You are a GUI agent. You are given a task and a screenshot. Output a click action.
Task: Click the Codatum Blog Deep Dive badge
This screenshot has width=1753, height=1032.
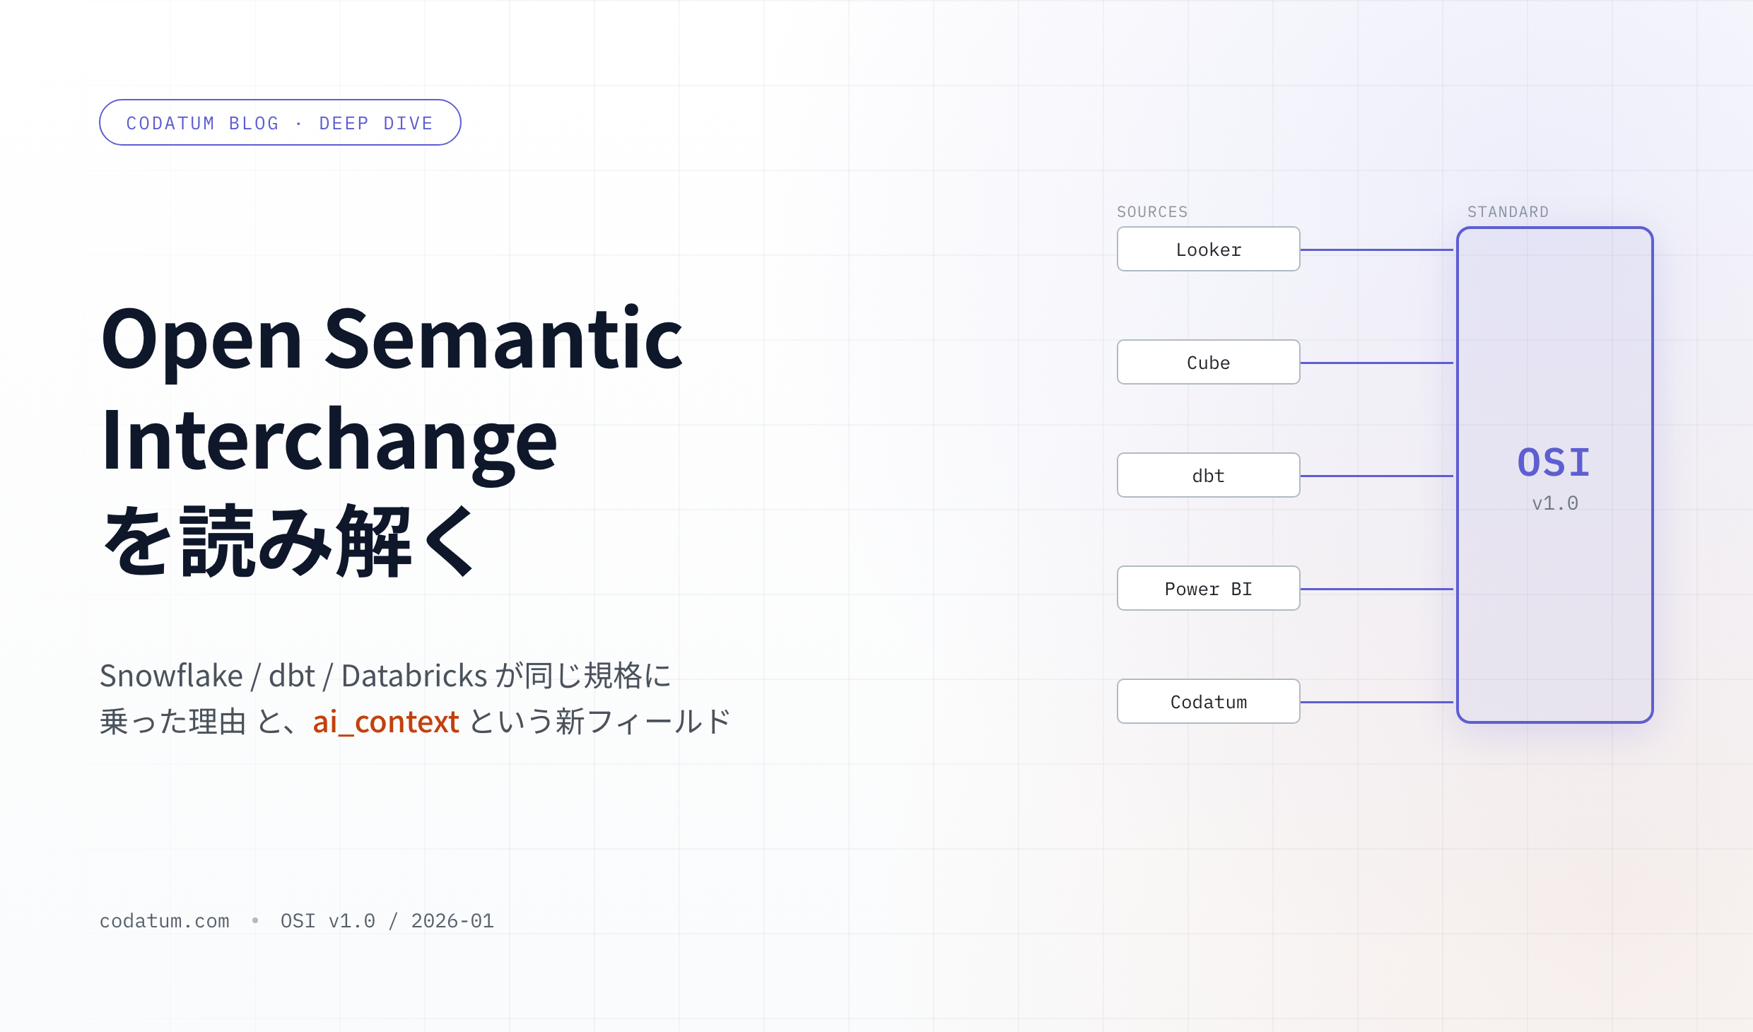click(x=280, y=122)
